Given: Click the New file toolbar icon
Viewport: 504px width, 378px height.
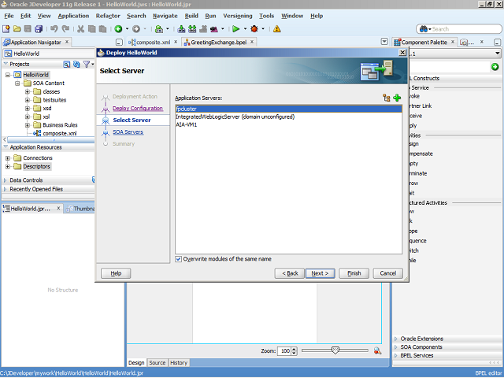Looking at the screenshot, I should (6, 29).
